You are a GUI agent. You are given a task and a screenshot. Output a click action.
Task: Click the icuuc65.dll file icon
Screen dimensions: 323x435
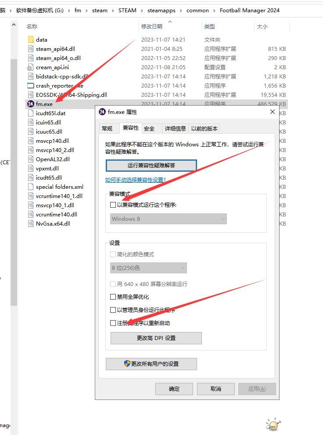(x=31, y=131)
